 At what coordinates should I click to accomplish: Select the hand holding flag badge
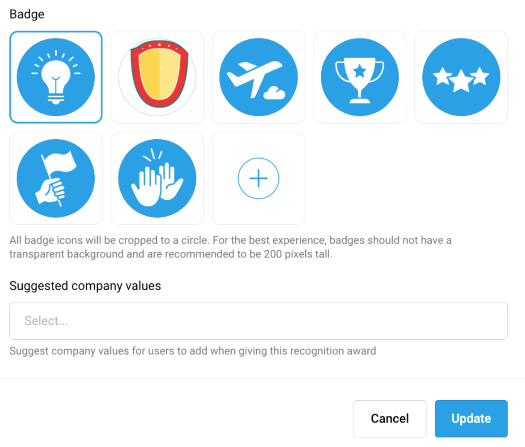pyautogui.click(x=56, y=178)
